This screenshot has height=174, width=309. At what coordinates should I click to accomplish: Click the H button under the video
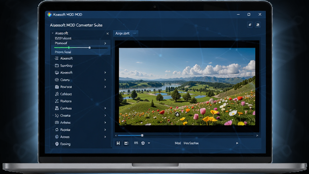(118, 143)
